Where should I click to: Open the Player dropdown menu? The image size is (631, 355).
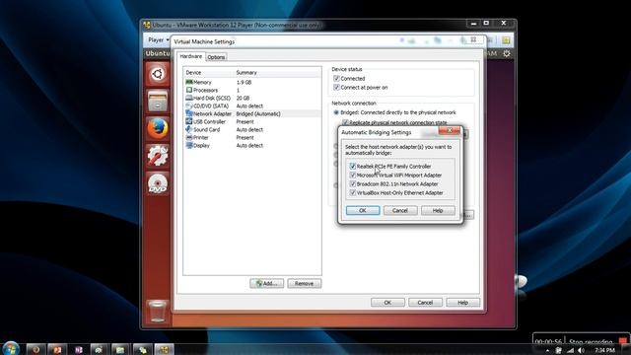tap(158, 40)
